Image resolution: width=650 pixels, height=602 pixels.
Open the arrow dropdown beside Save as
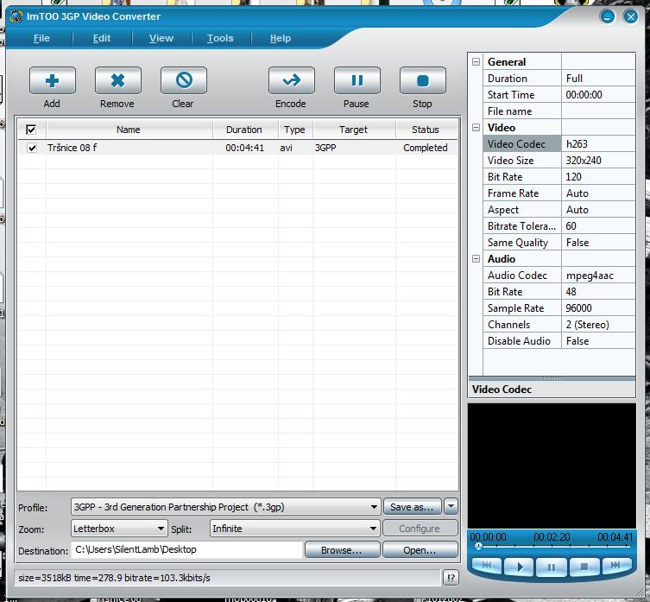451,507
